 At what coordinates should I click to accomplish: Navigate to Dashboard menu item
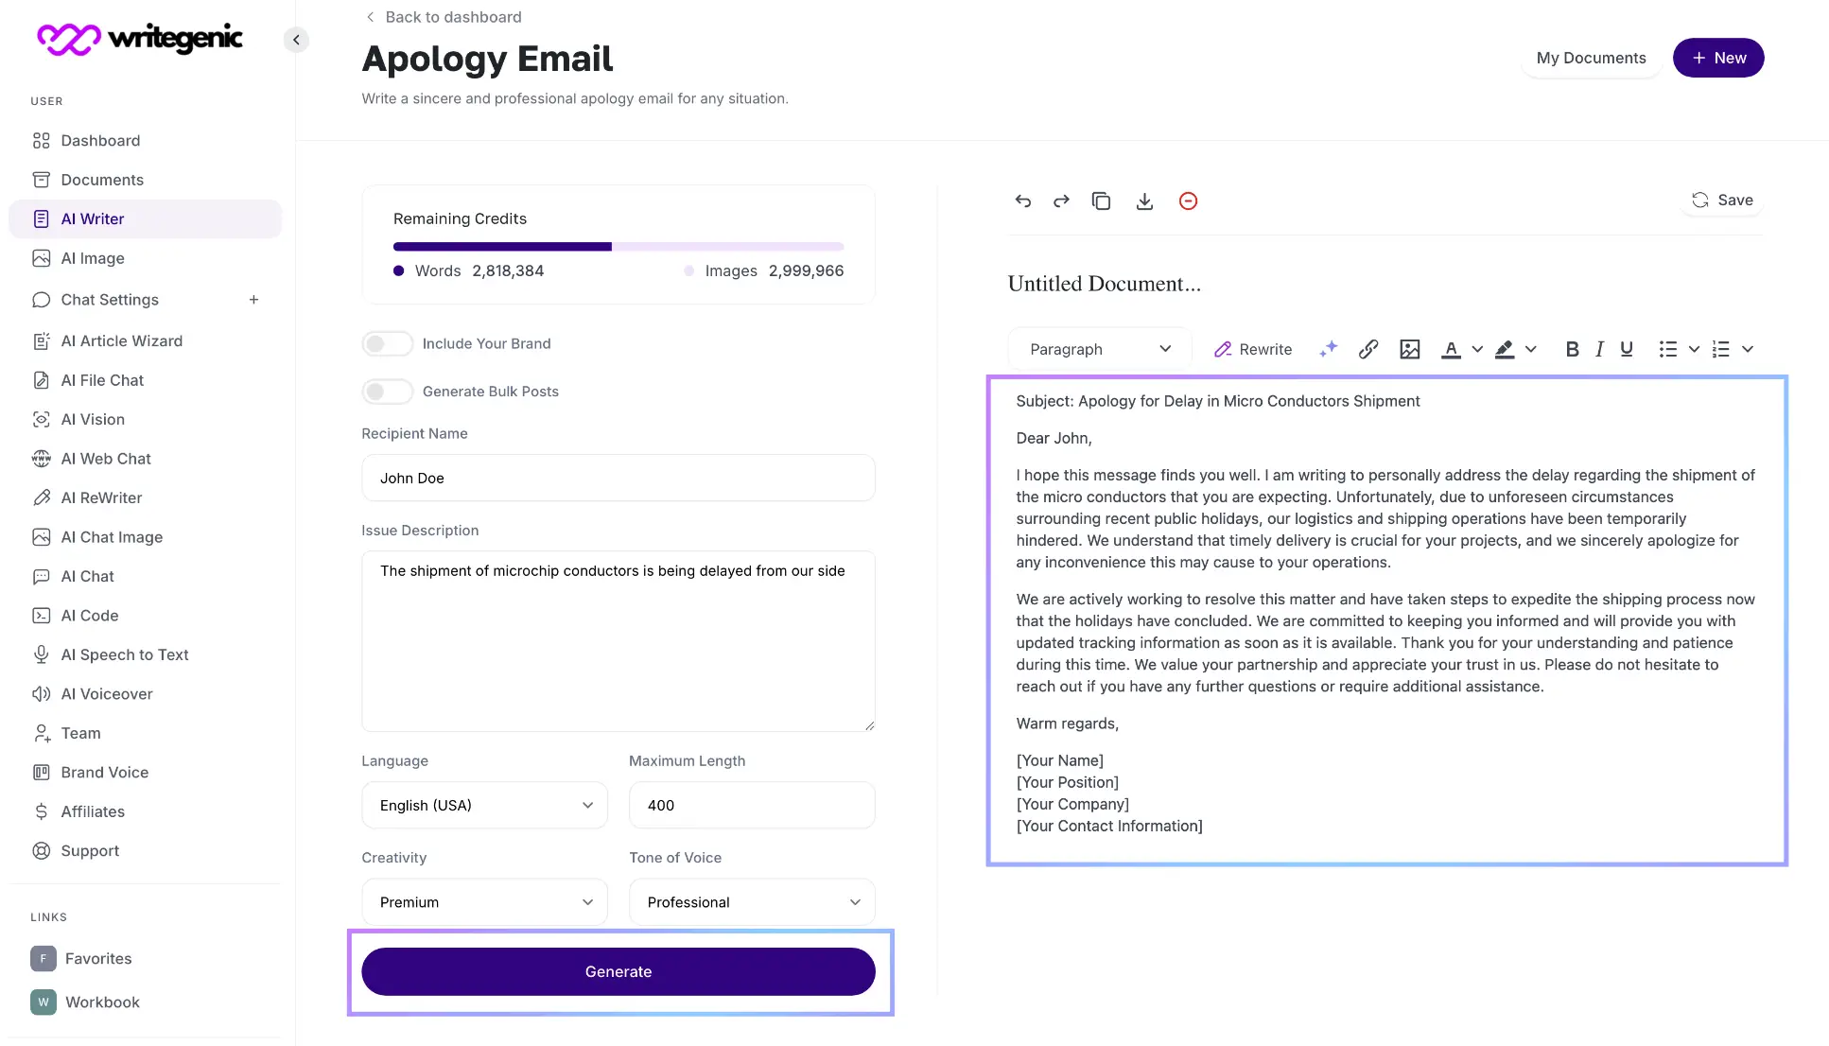pos(100,139)
